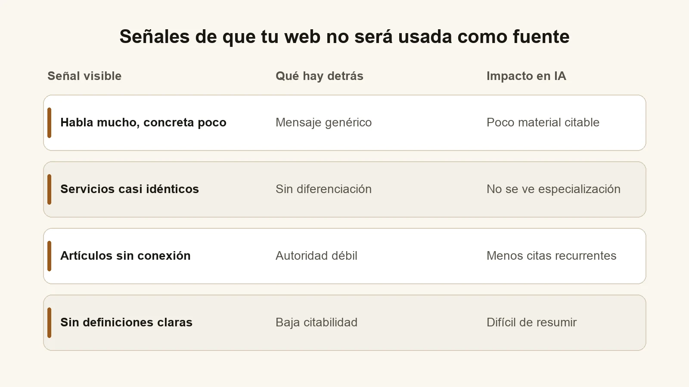Screen dimensions: 689x387
Task: Click the 'Poco material citable' cell
Action: click(543, 123)
